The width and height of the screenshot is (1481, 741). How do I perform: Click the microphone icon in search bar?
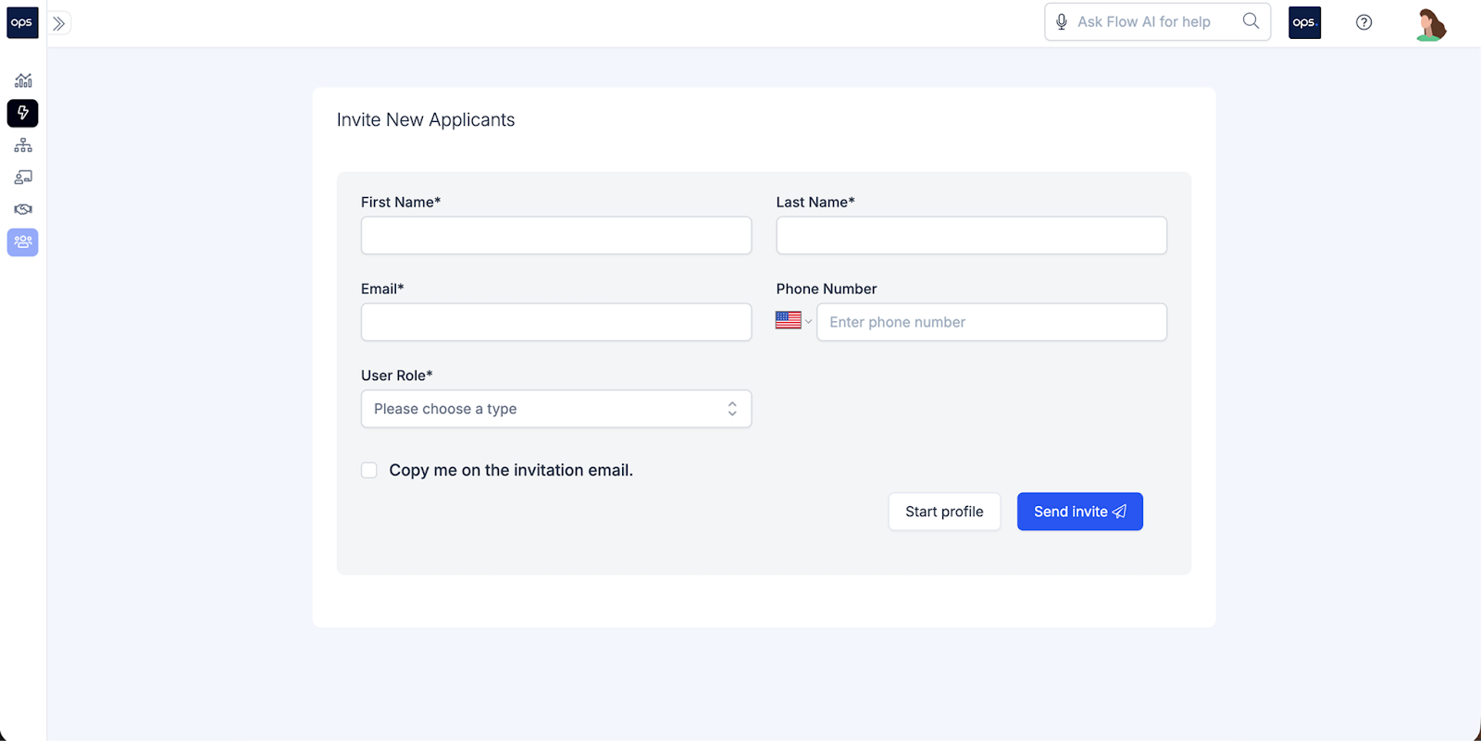click(x=1062, y=22)
